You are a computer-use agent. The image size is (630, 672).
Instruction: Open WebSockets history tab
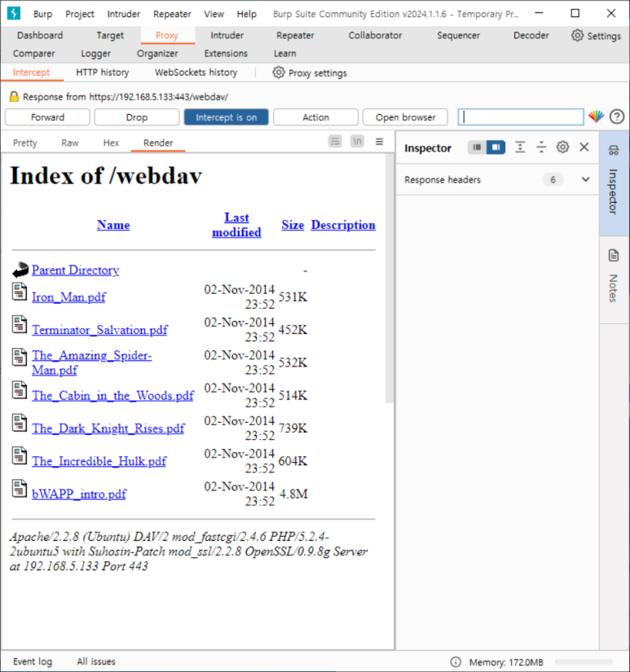(196, 72)
